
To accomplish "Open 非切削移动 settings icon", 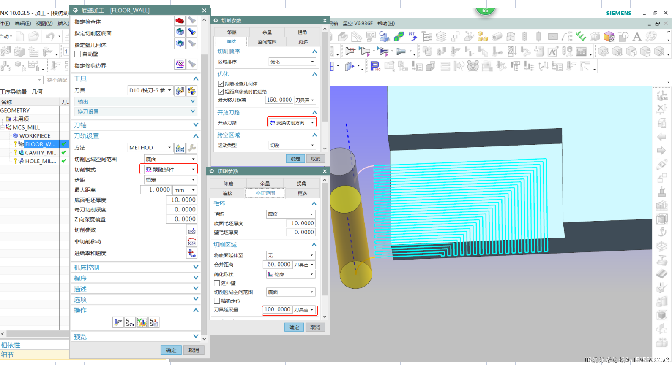I will (192, 242).
